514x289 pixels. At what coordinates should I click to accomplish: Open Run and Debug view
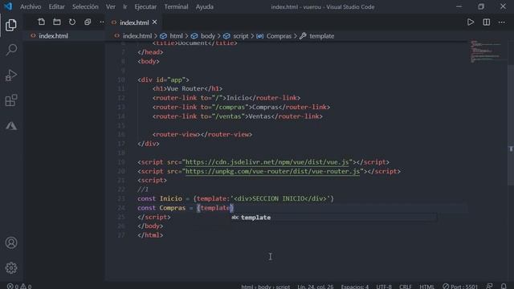click(11, 75)
